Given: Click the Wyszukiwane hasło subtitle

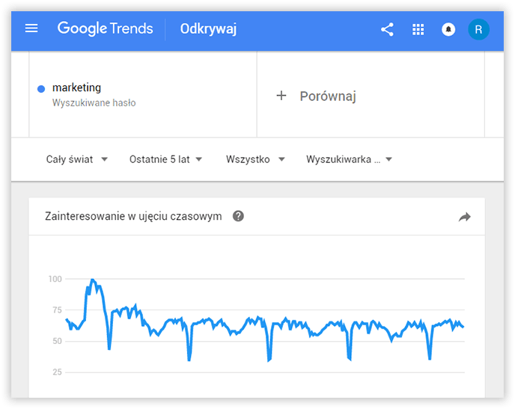Looking at the screenshot, I should point(94,103).
